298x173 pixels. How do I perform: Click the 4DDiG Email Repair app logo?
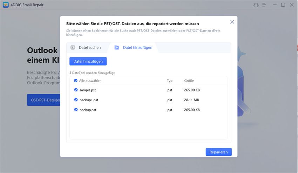tap(6, 5)
